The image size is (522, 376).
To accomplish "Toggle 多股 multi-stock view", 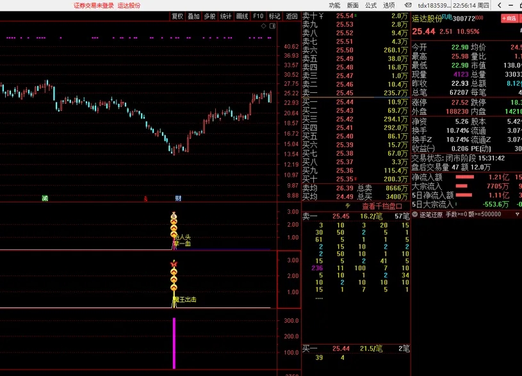I will (209, 16).
